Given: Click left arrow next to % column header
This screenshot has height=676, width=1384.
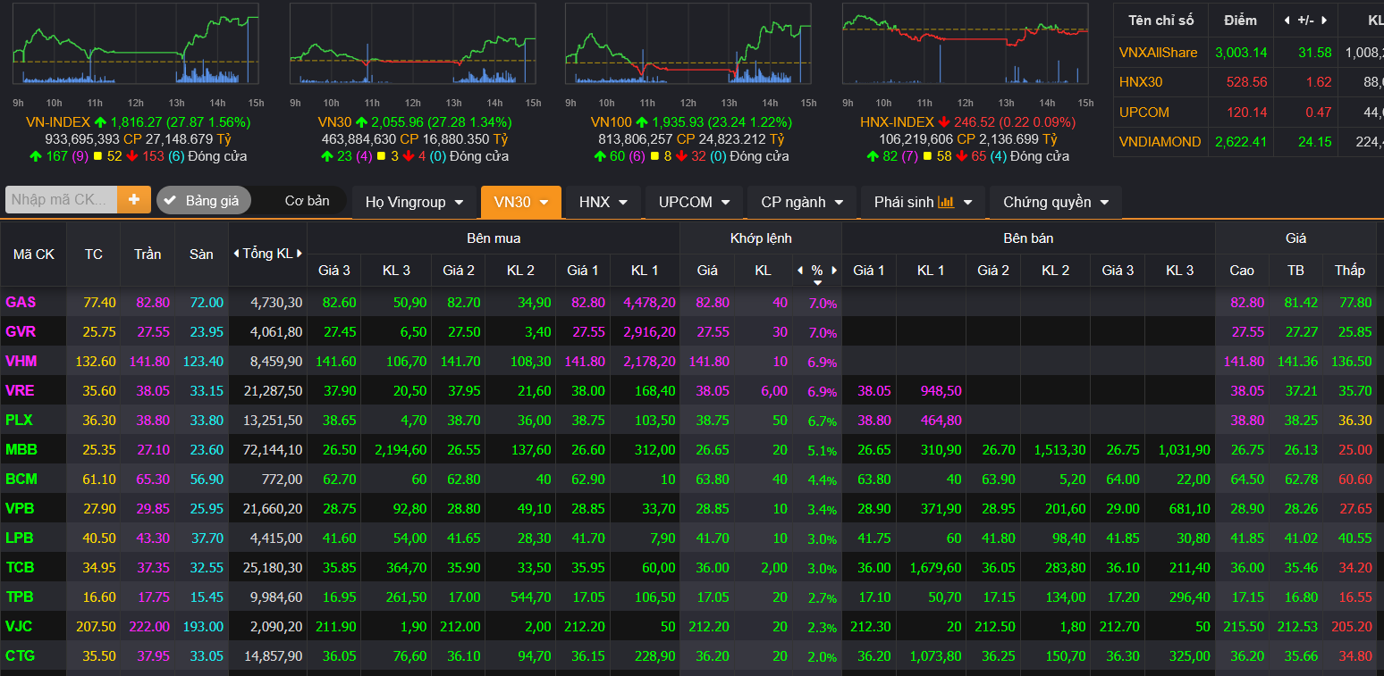Looking at the screenshot, I should [799, 270].
